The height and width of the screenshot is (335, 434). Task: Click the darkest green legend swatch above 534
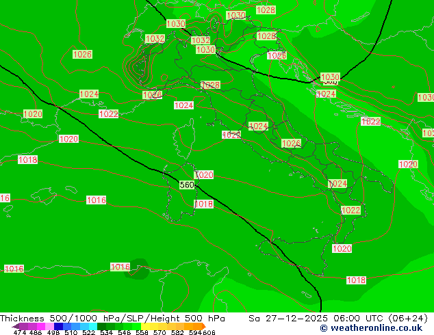(102, 326)
